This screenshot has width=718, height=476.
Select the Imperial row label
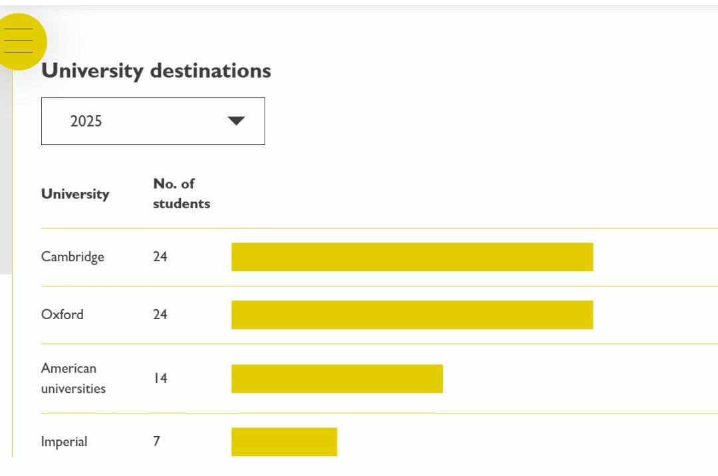coord(64,441)
